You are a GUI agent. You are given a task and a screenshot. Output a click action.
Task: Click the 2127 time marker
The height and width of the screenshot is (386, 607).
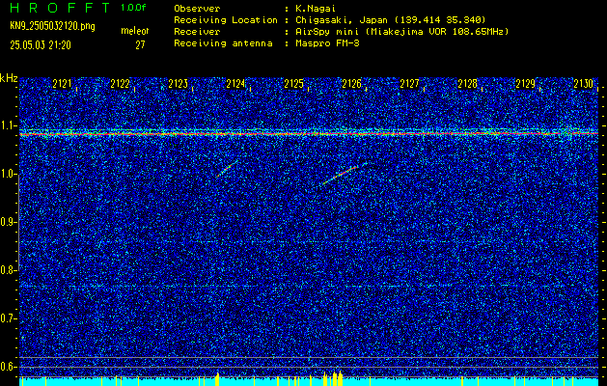tap(409, 84)
